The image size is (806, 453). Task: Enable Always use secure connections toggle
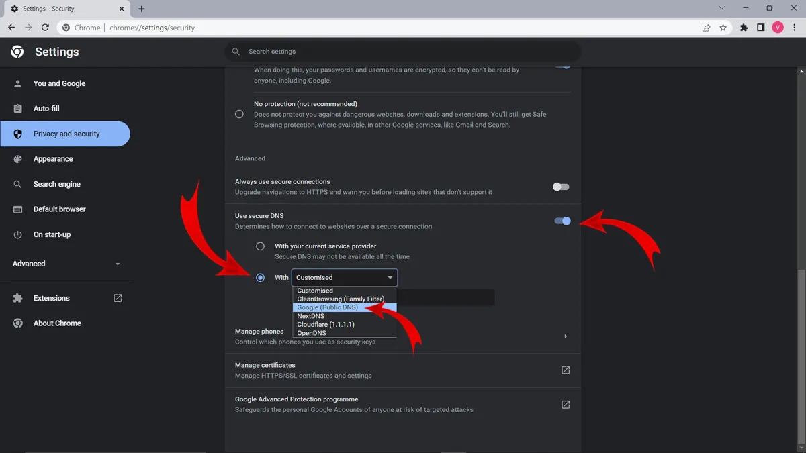561,187
